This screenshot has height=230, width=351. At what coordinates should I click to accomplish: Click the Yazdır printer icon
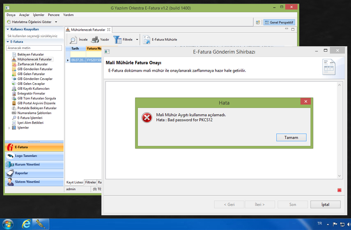(95, 40)
